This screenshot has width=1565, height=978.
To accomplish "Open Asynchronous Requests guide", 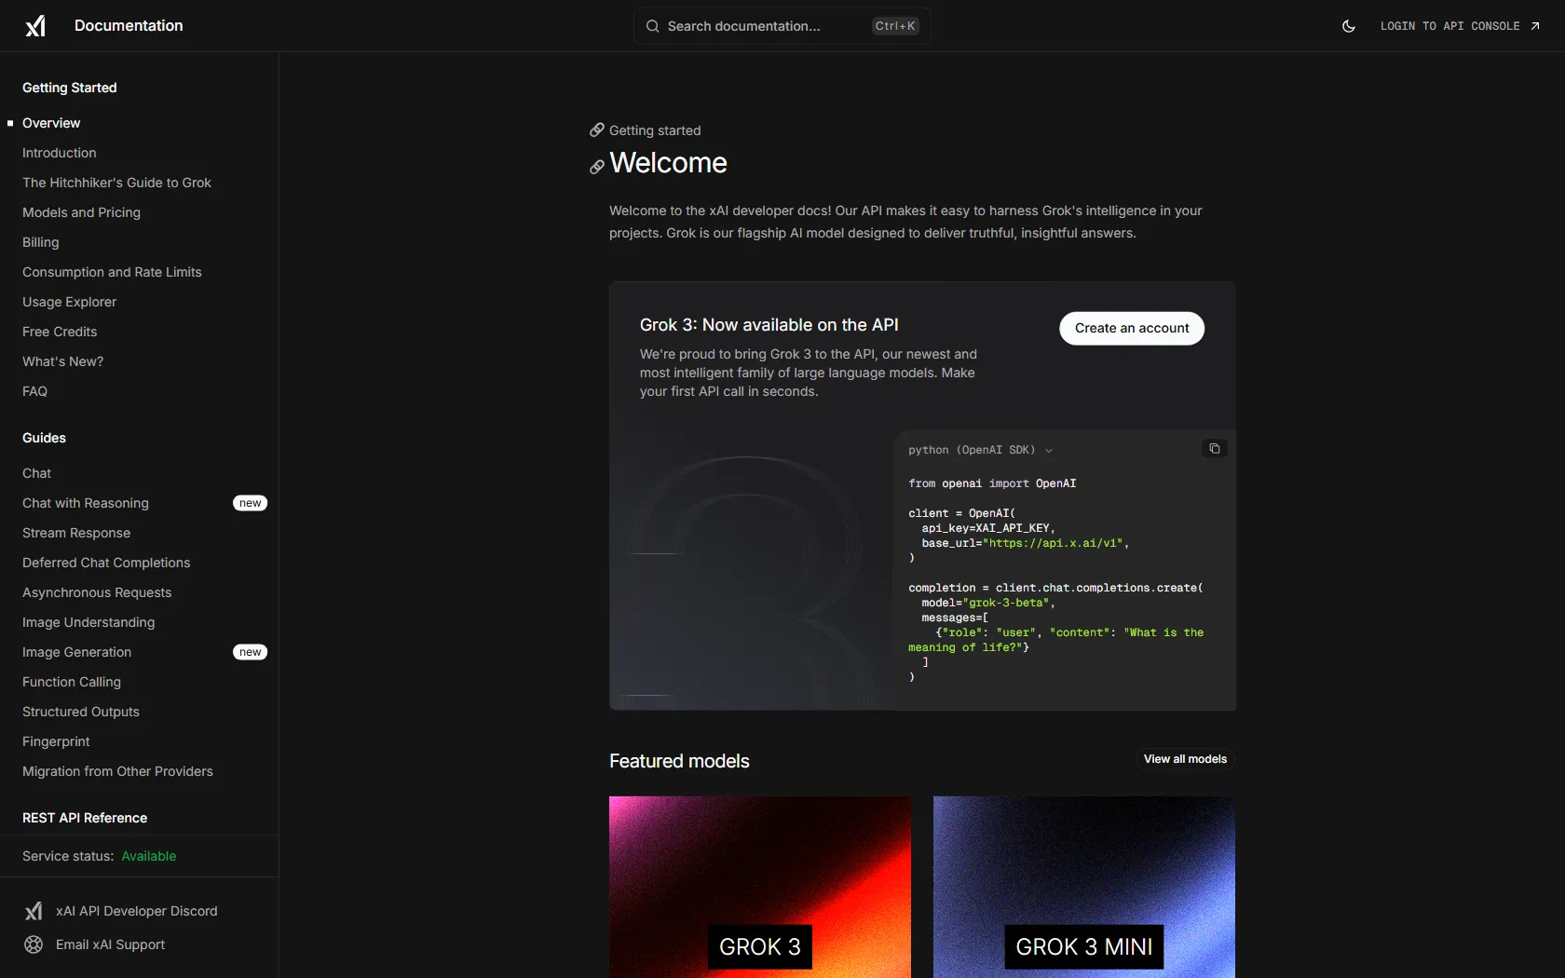I will point(97,592).
